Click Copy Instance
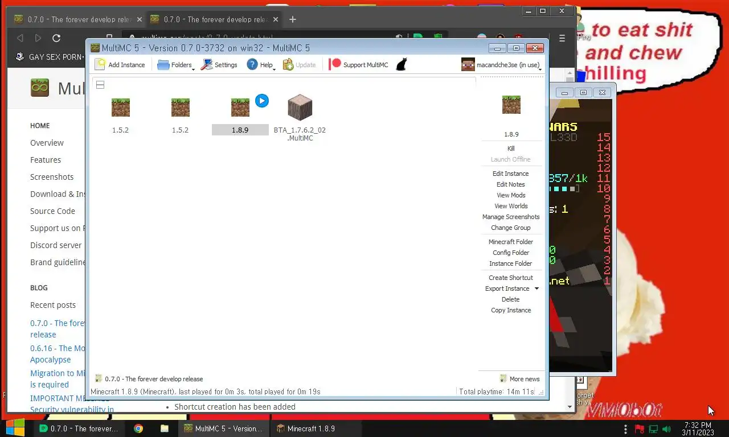This screenshot has height=437, width=729. 511,310
